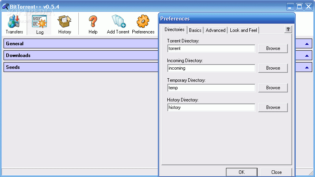
Task: Open the Look and Feel tab
Action: [243, 30]
